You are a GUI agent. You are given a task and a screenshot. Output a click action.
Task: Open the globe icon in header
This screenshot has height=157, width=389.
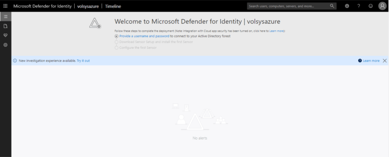347,6
